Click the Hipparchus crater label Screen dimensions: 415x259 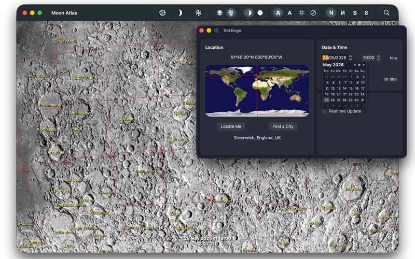[x=82, y=77]
